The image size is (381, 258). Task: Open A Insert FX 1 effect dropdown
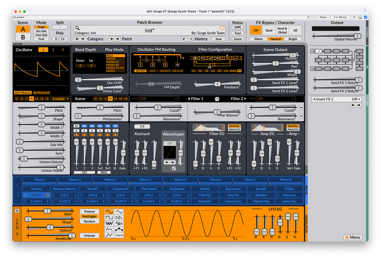[x=337, y=99]
